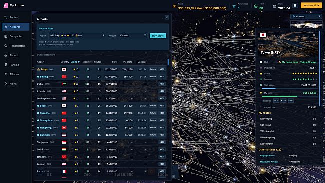Click the Tokyo panel vertical scrollbar

click(320, 68)
